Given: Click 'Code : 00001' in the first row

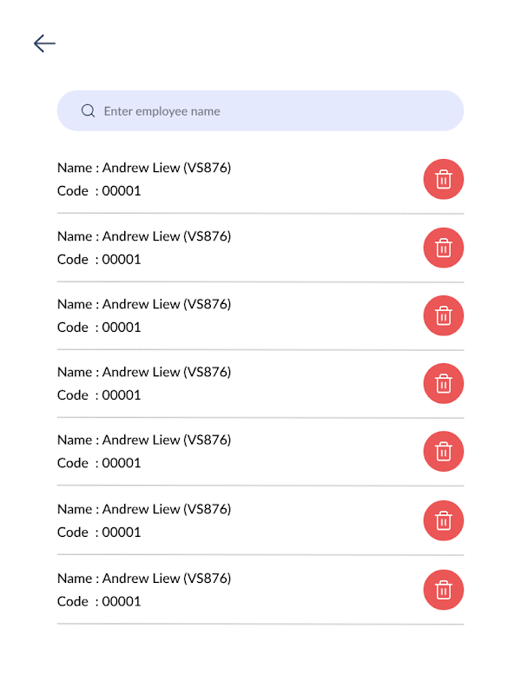Looking at the screenshot, I should tap(99, 191).
